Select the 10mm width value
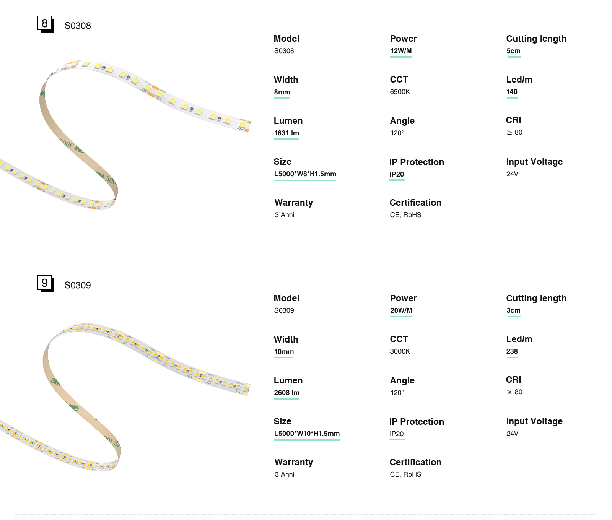This screenshot has height=520, width=612. click(x=284, y=352)
